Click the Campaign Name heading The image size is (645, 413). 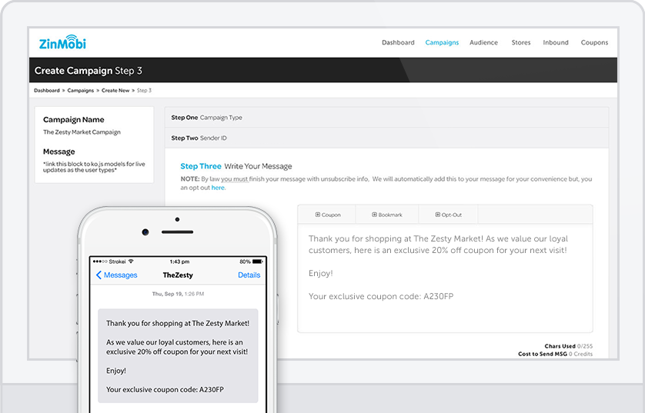[x=74, y=119]
